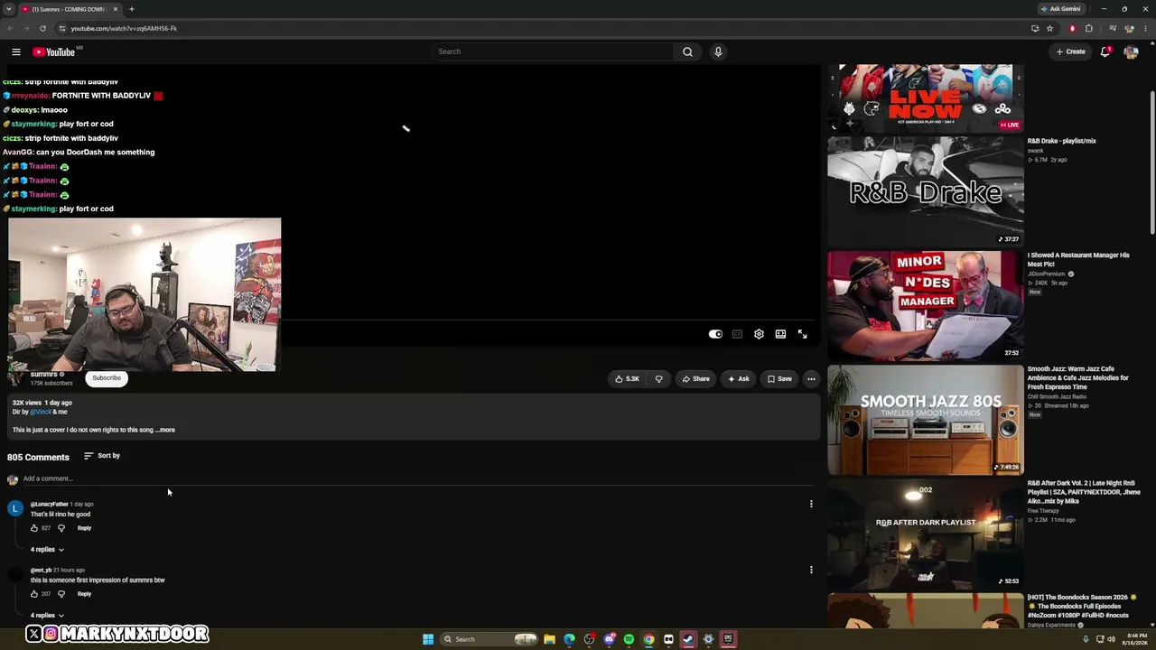This screenshot has width=1156, height=650.
Task: Open Microsoft Edge from the taskbar
Action: pyautogui.click(x=569, y=639)
